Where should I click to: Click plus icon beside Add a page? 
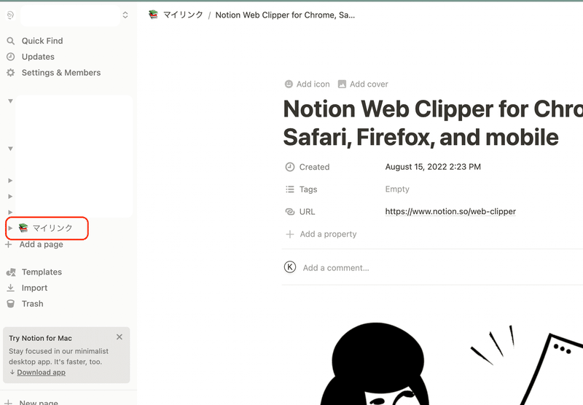(9, 245)
